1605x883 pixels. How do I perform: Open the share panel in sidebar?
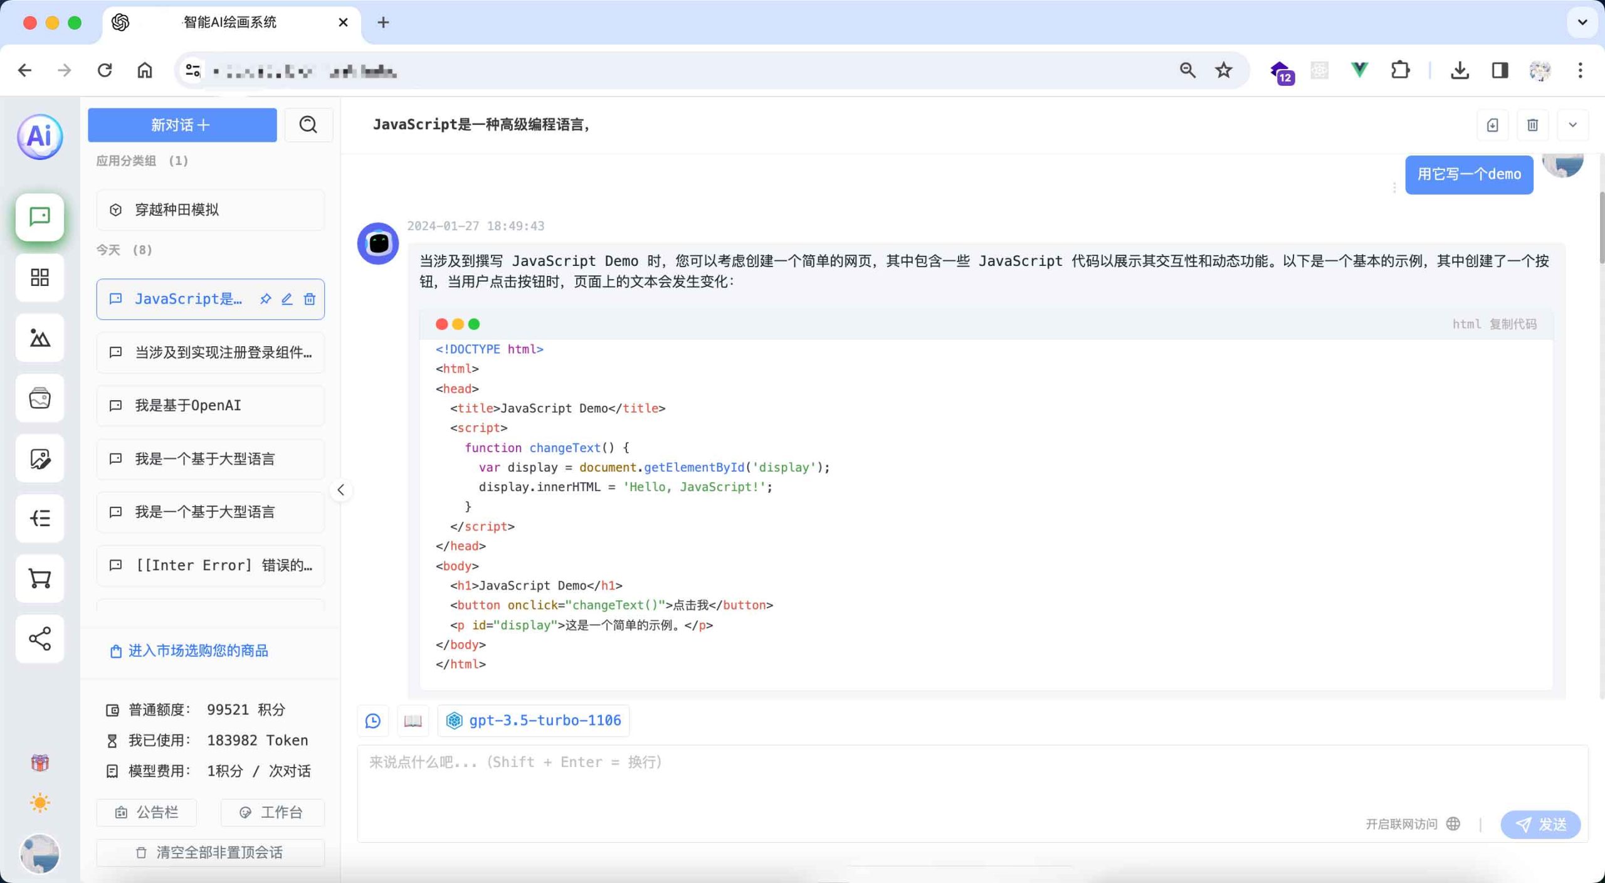(39, 638)
